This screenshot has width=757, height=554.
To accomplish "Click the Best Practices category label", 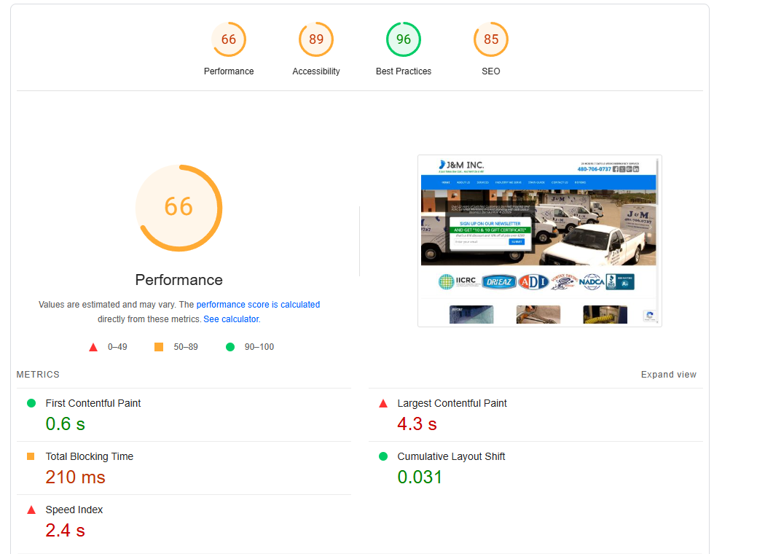I will tap(403, 71).
